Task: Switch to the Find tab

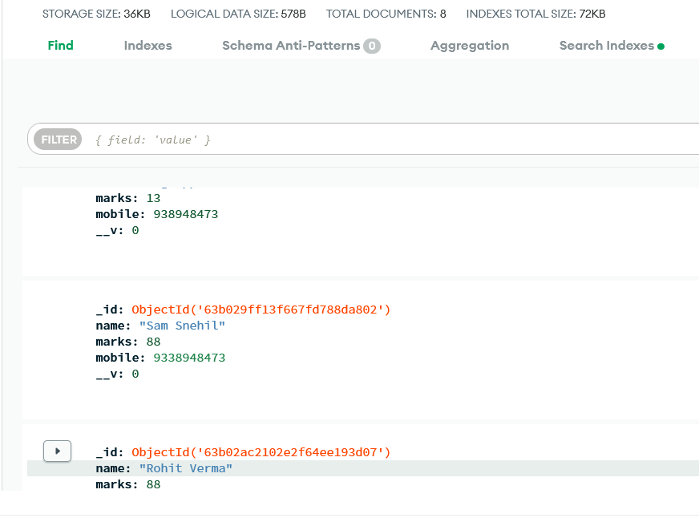Action: pyautogui.click(x=61, y=46)
